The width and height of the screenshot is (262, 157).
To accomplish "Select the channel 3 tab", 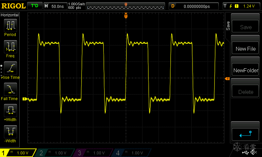I will coord(93,153).
